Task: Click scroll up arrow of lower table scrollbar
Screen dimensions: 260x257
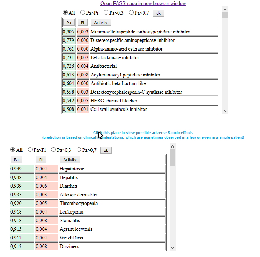Action: (172, 146)
